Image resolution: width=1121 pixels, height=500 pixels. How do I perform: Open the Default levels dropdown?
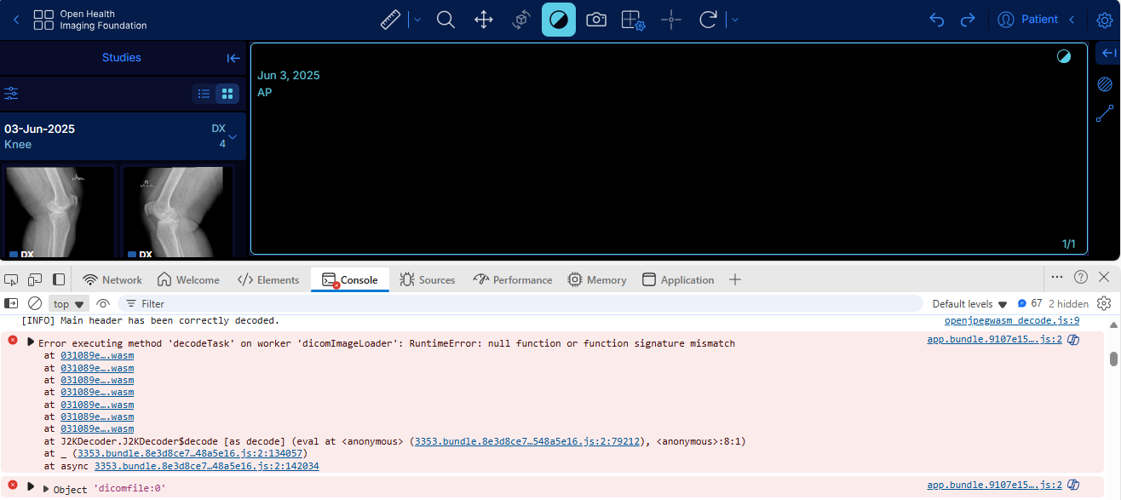point(970,304)
